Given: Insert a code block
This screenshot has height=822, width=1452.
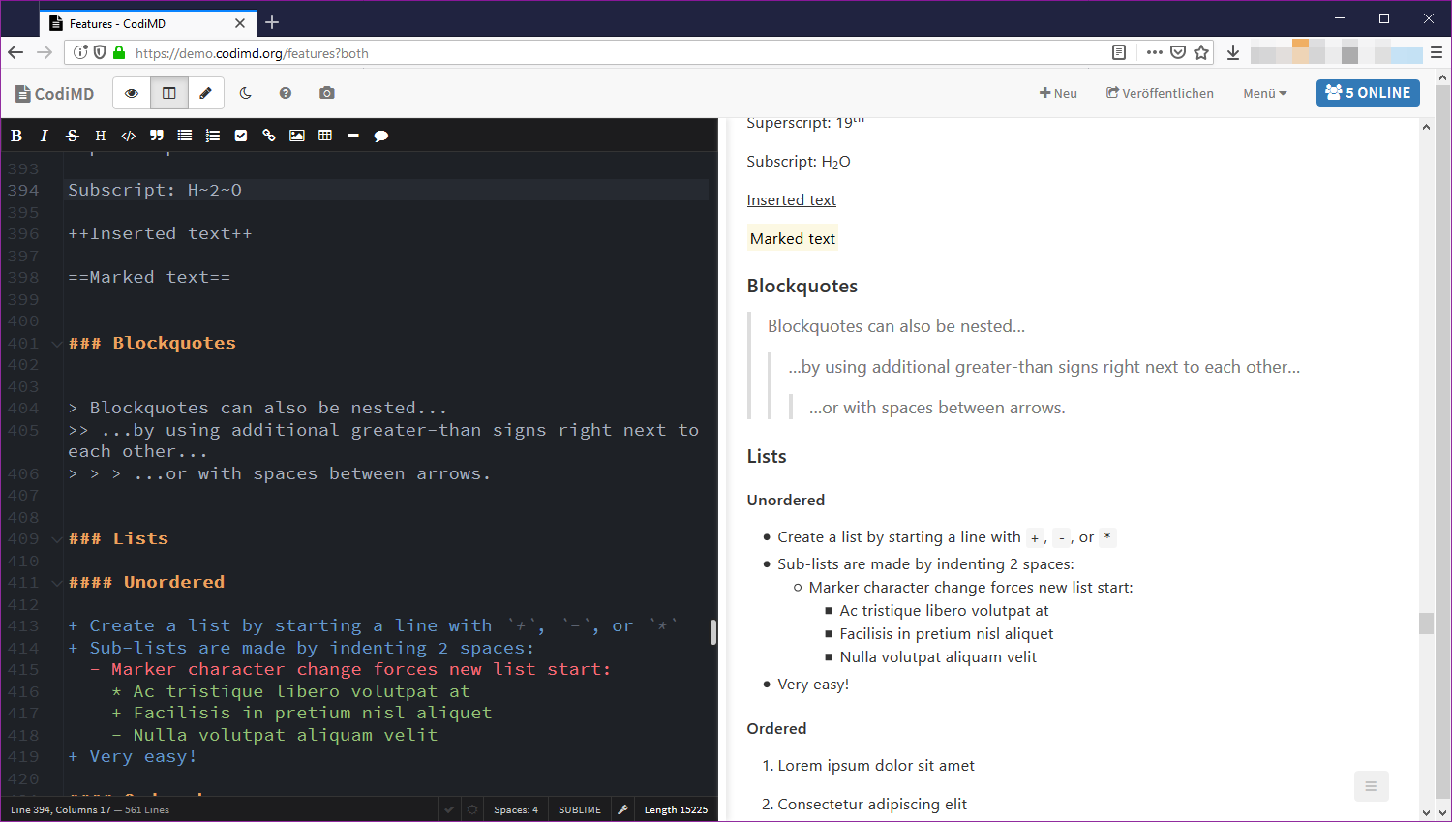Looking at the screenshot, I should click(x=129, y=136).
